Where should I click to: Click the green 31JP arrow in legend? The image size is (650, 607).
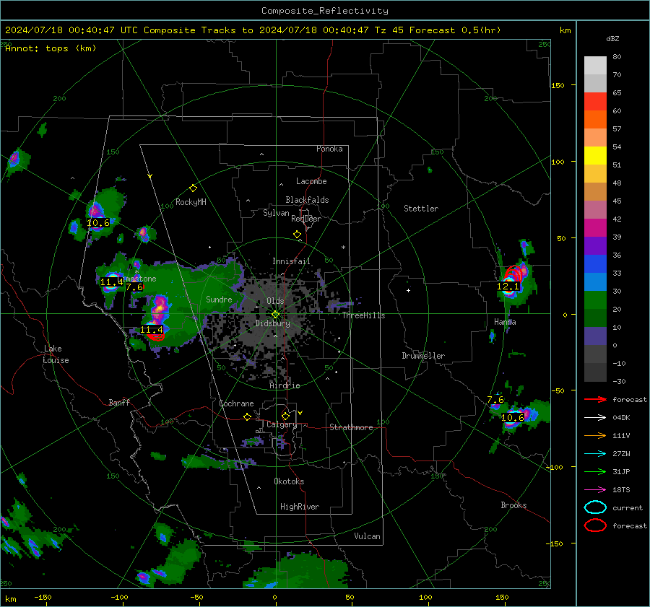pos(595,471)
